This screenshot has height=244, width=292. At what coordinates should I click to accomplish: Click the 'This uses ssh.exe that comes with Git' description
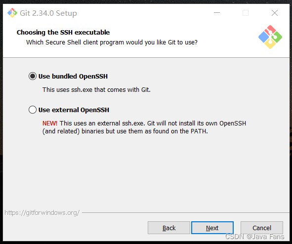(x=96, y=90)
